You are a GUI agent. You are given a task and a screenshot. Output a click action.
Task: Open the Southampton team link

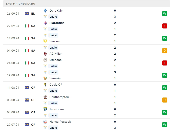59,97
